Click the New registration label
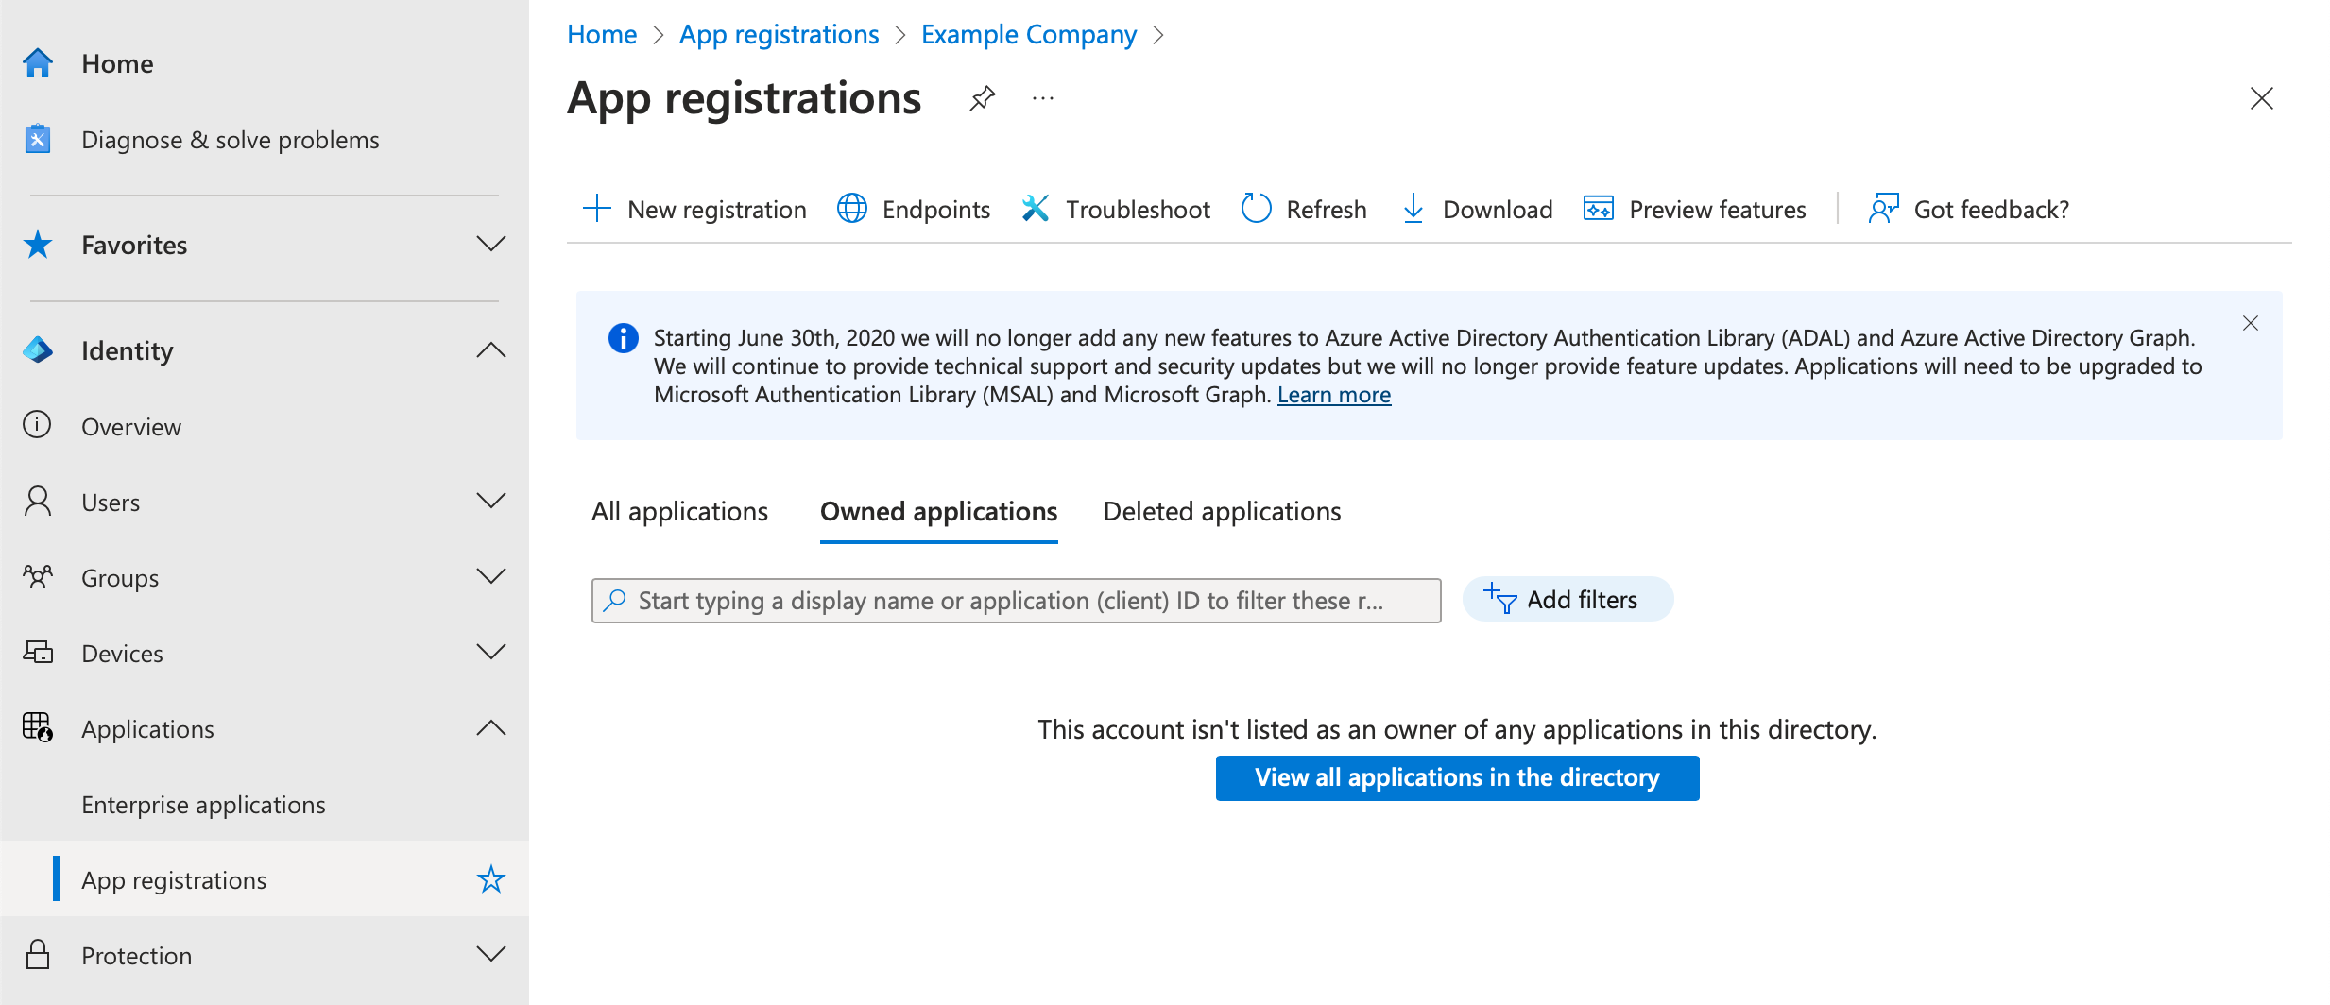This screenshot has height=1005, width=2330. (x=717, y=209)
